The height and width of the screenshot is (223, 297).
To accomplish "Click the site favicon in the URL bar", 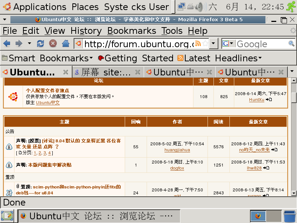I will (78, 43).
